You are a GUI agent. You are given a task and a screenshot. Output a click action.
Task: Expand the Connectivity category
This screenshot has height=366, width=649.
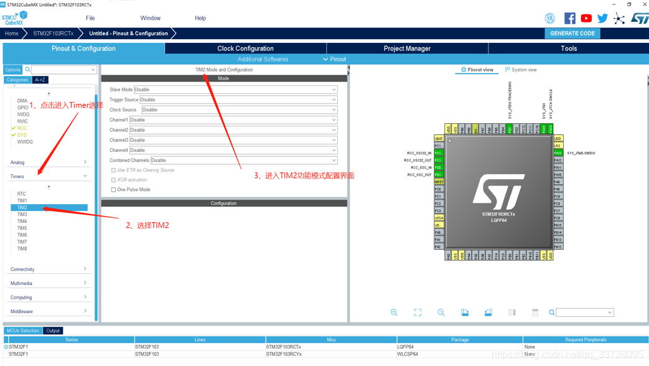[49, 269]
